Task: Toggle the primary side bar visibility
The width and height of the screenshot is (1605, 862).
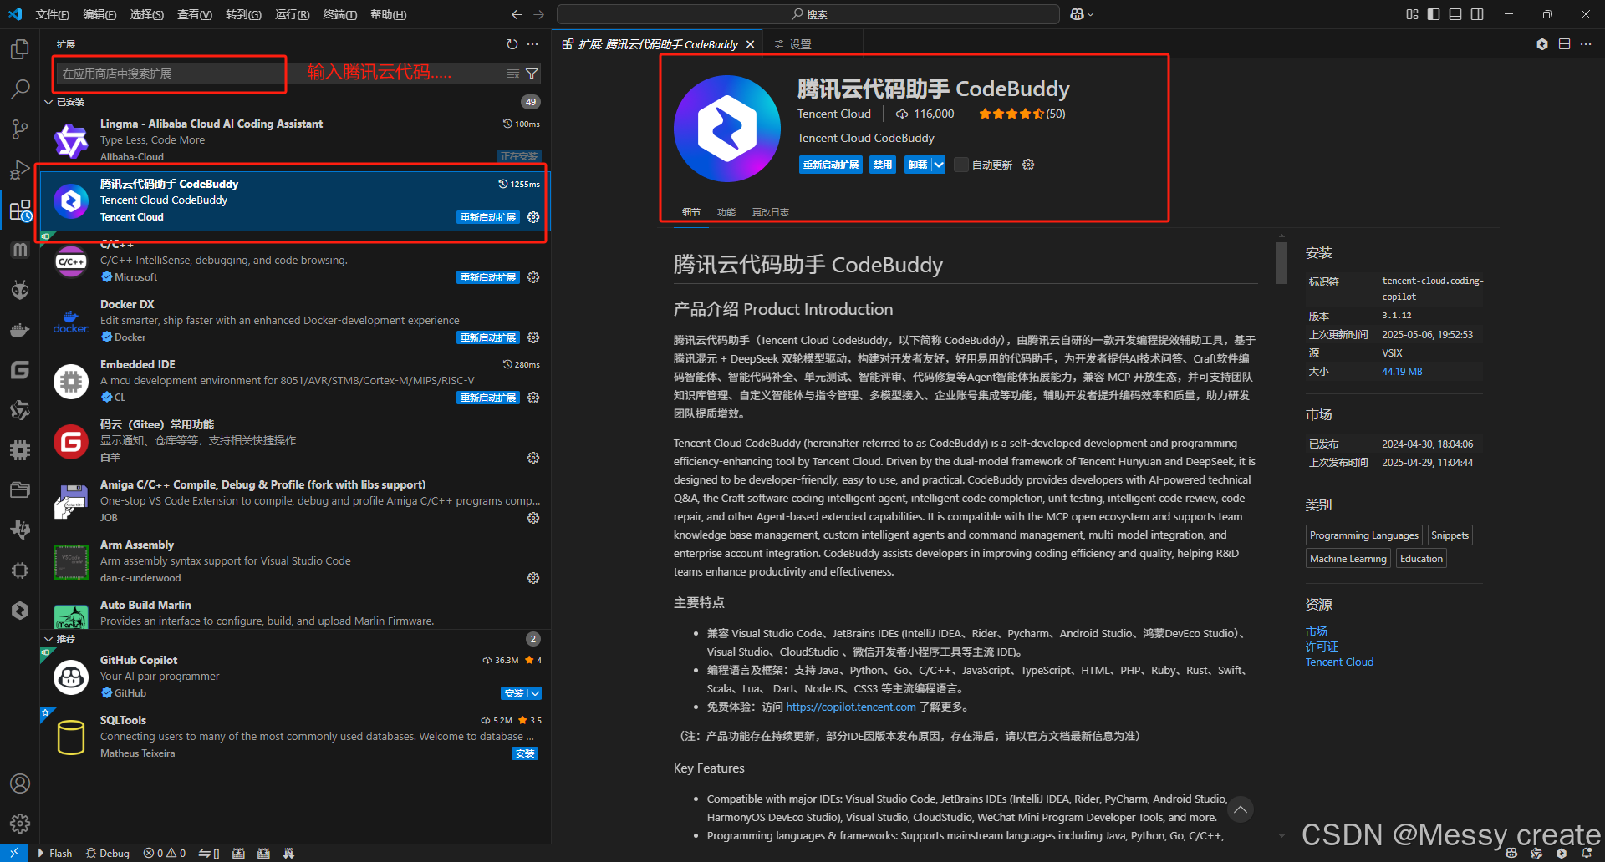Action: point(1434,14)
